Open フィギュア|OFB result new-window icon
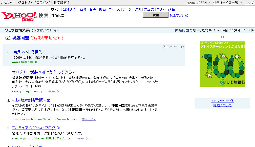Screen dimensions: 255x147 [58, 128]
